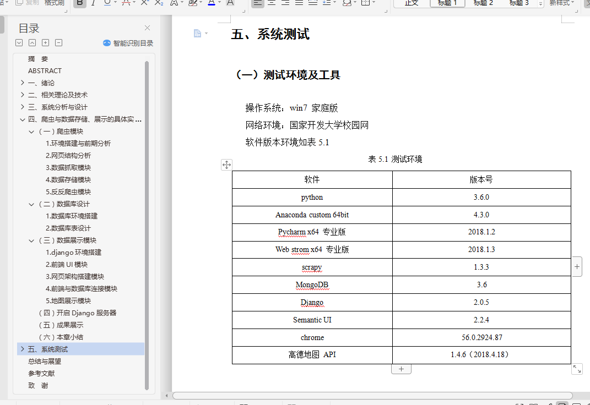Click the minus icon in 目录 panel toolbar
This screenshot has height=405, width=590.
[59, 43]
